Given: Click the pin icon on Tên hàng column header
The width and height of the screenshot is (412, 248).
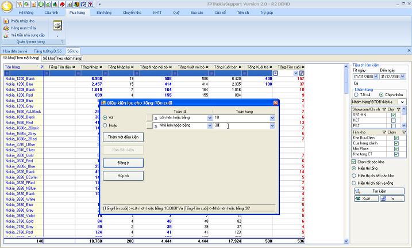Looking at the screenshot, I should pyautogui.click(x=41, y=67).
